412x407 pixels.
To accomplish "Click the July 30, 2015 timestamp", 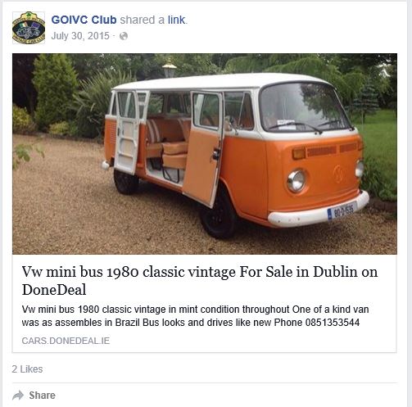I will [80, 36].
